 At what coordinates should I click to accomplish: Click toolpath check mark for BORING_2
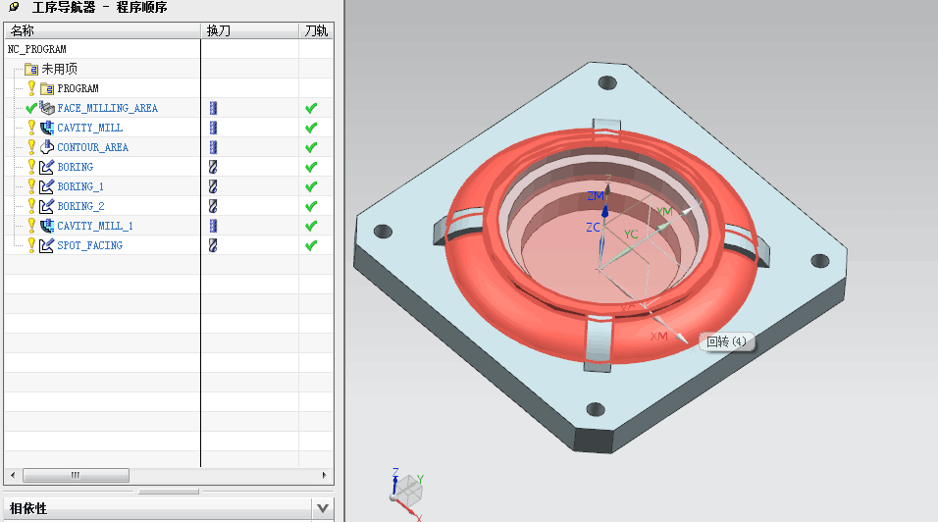click(x=311, y=206)
